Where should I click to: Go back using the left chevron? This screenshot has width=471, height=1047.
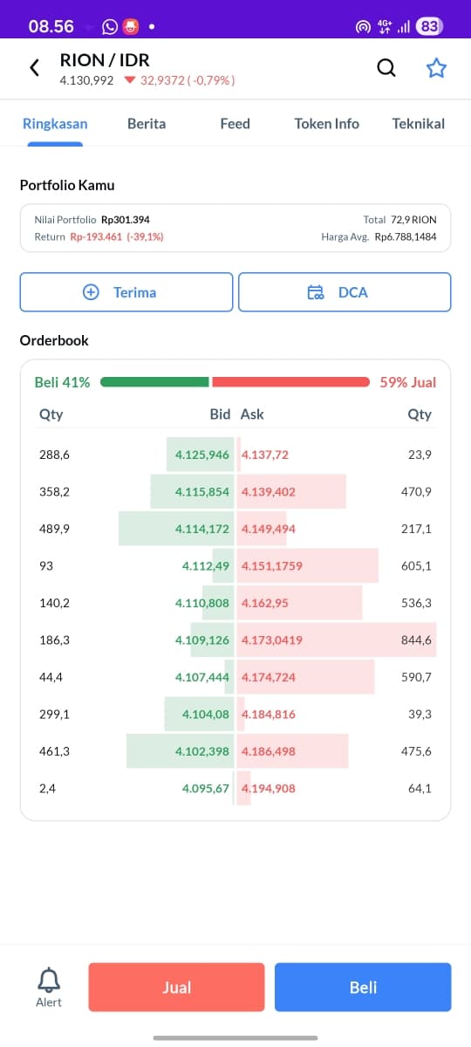click(34, 68)
